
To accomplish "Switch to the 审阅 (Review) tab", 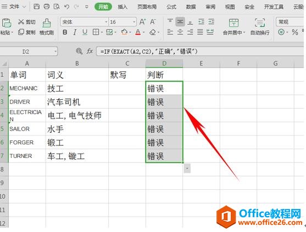I will point(210,7).
